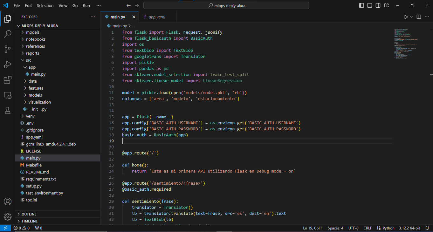Toggle the Primary Side Bar layout button
Image resolution: width=433 pixels, height=232 pixels.
pos(361,5)
